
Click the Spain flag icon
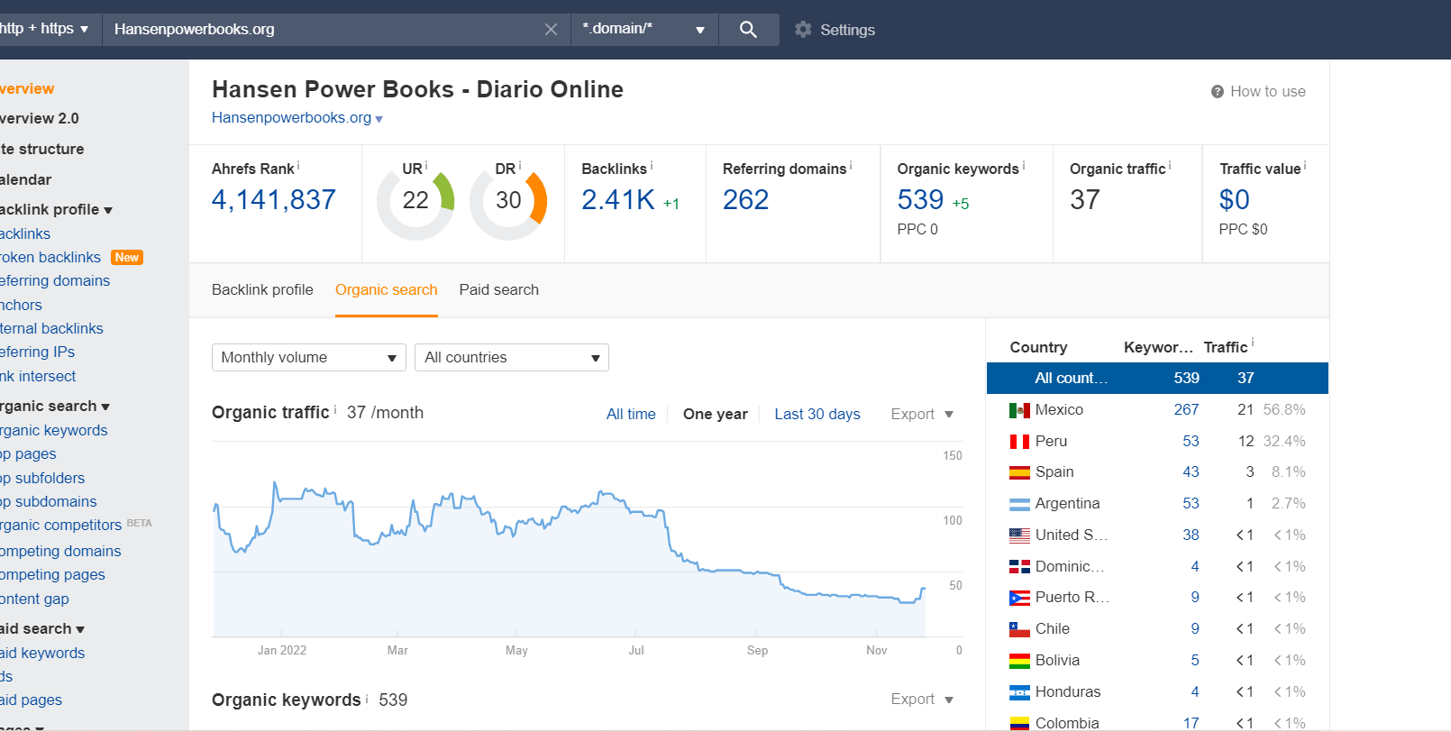1019,472
